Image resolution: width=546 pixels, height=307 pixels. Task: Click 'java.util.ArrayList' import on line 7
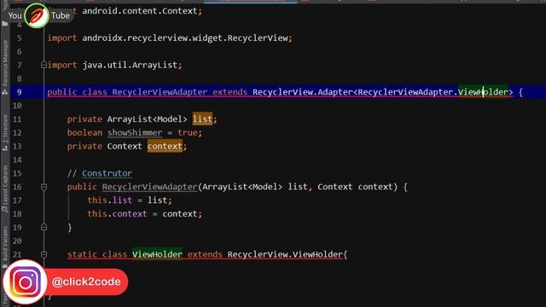click(130, 65)
